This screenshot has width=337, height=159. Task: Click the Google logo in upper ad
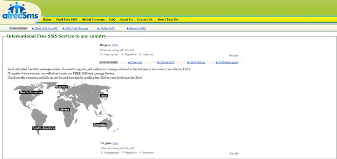[x=233, y=56]
